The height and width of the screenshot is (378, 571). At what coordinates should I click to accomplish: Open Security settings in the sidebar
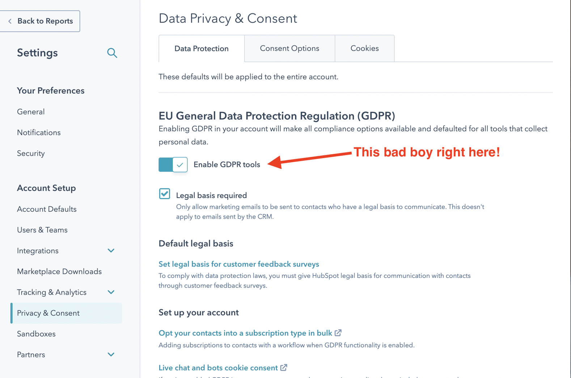[31, 153]
